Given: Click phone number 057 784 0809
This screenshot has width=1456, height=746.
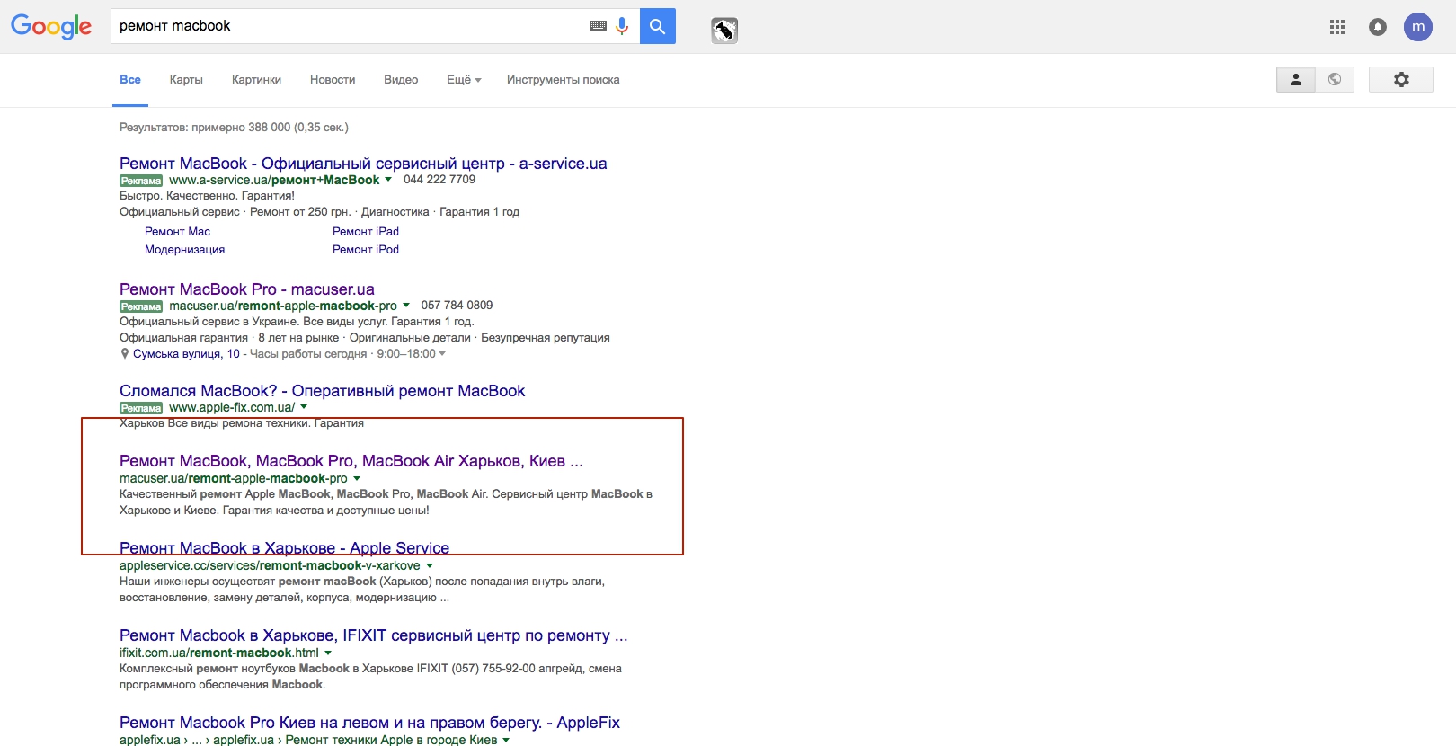Looking at the screenshot, I should point(457,306).
